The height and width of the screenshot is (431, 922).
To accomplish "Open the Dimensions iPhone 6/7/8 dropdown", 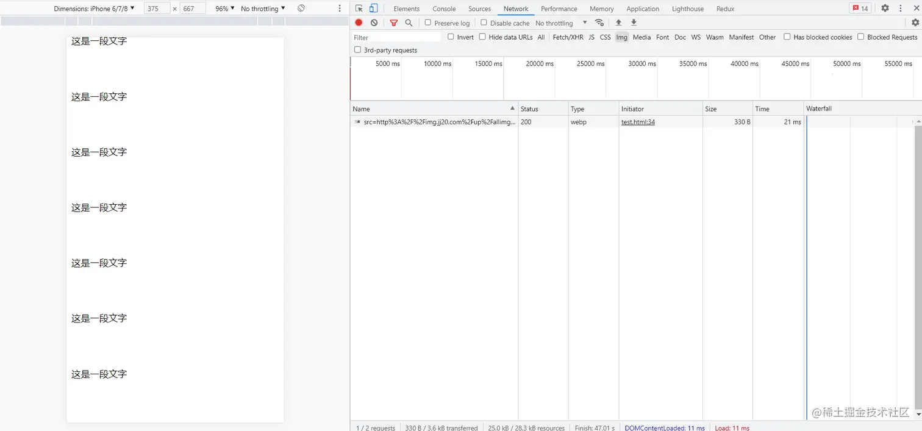I will pos(95,9).
